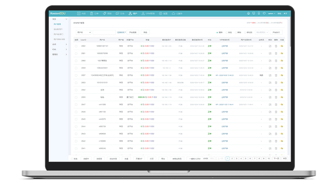Click the delete icon for user 2847
This screenshot has width=328, height=186.
pos(276,104)
